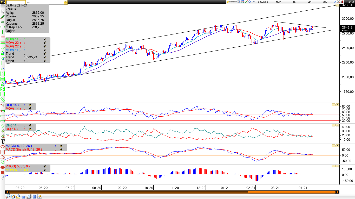Select the filled red ellipse tool

[3, 167]
